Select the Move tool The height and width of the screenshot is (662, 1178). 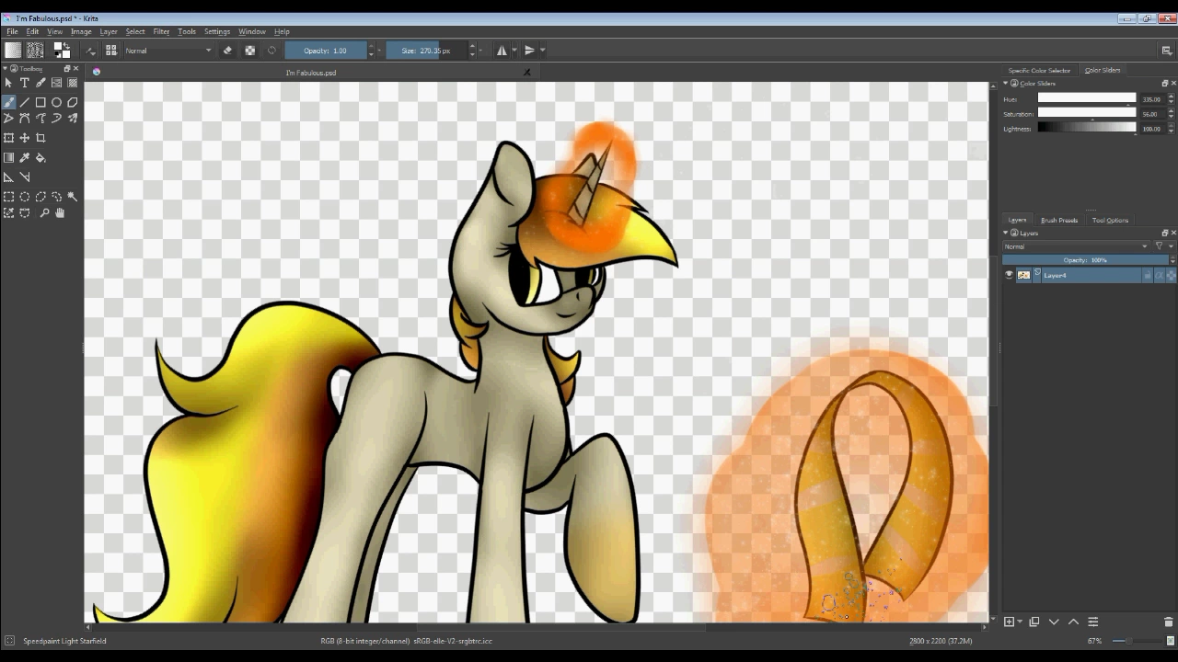[x=25, y=138]
